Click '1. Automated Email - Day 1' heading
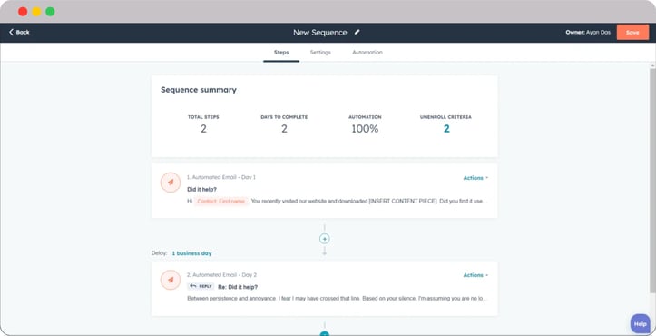This screenshot has height=336, width=656. point(220,177)
